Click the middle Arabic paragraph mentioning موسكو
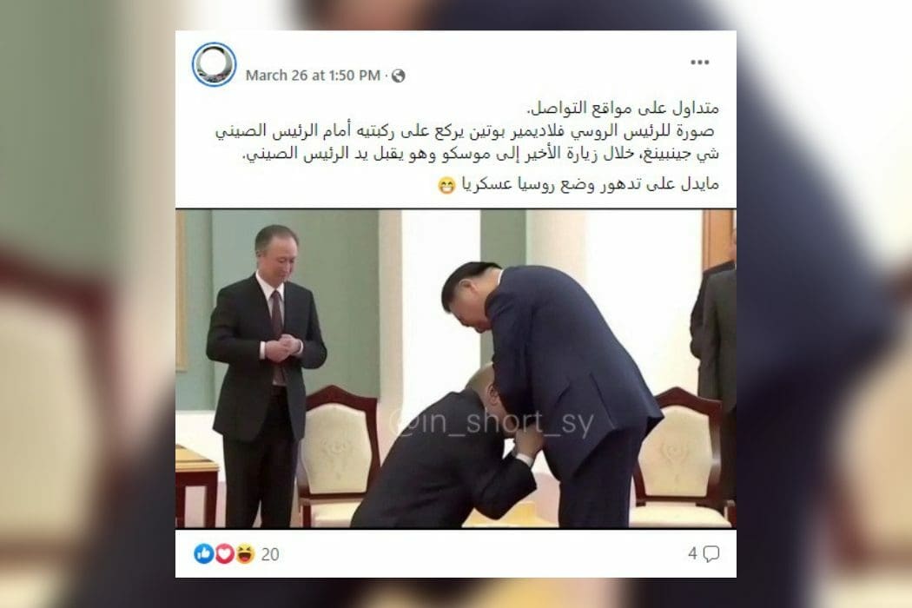The height and width of the screenshot is (608, 912). click(467, 142)
